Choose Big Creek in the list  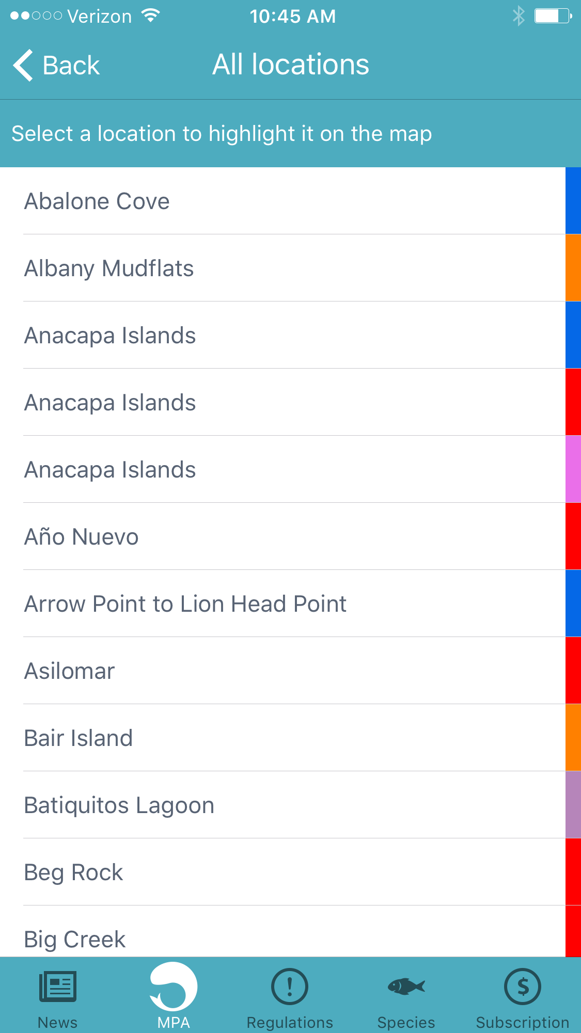point(75,939)
